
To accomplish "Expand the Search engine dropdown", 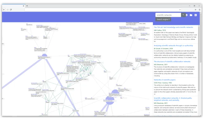I will click(163, 19).
